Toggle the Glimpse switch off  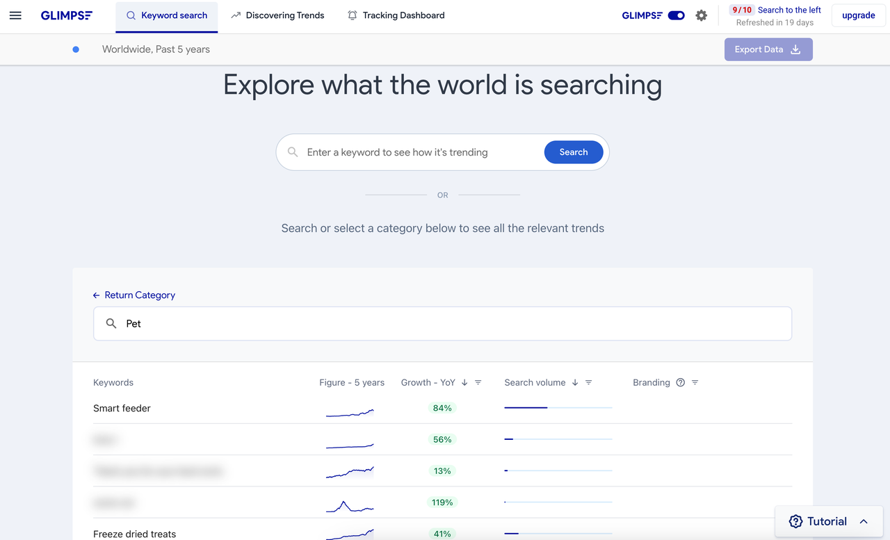click(x=676, y=15)
